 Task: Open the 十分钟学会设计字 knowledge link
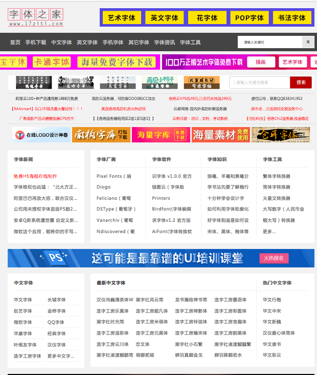tap(226, 198)
